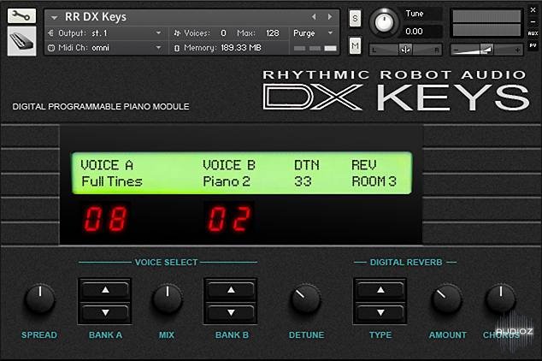
Task: Click the keyboard instrument thumbnail icon
Action: (21, 41)
